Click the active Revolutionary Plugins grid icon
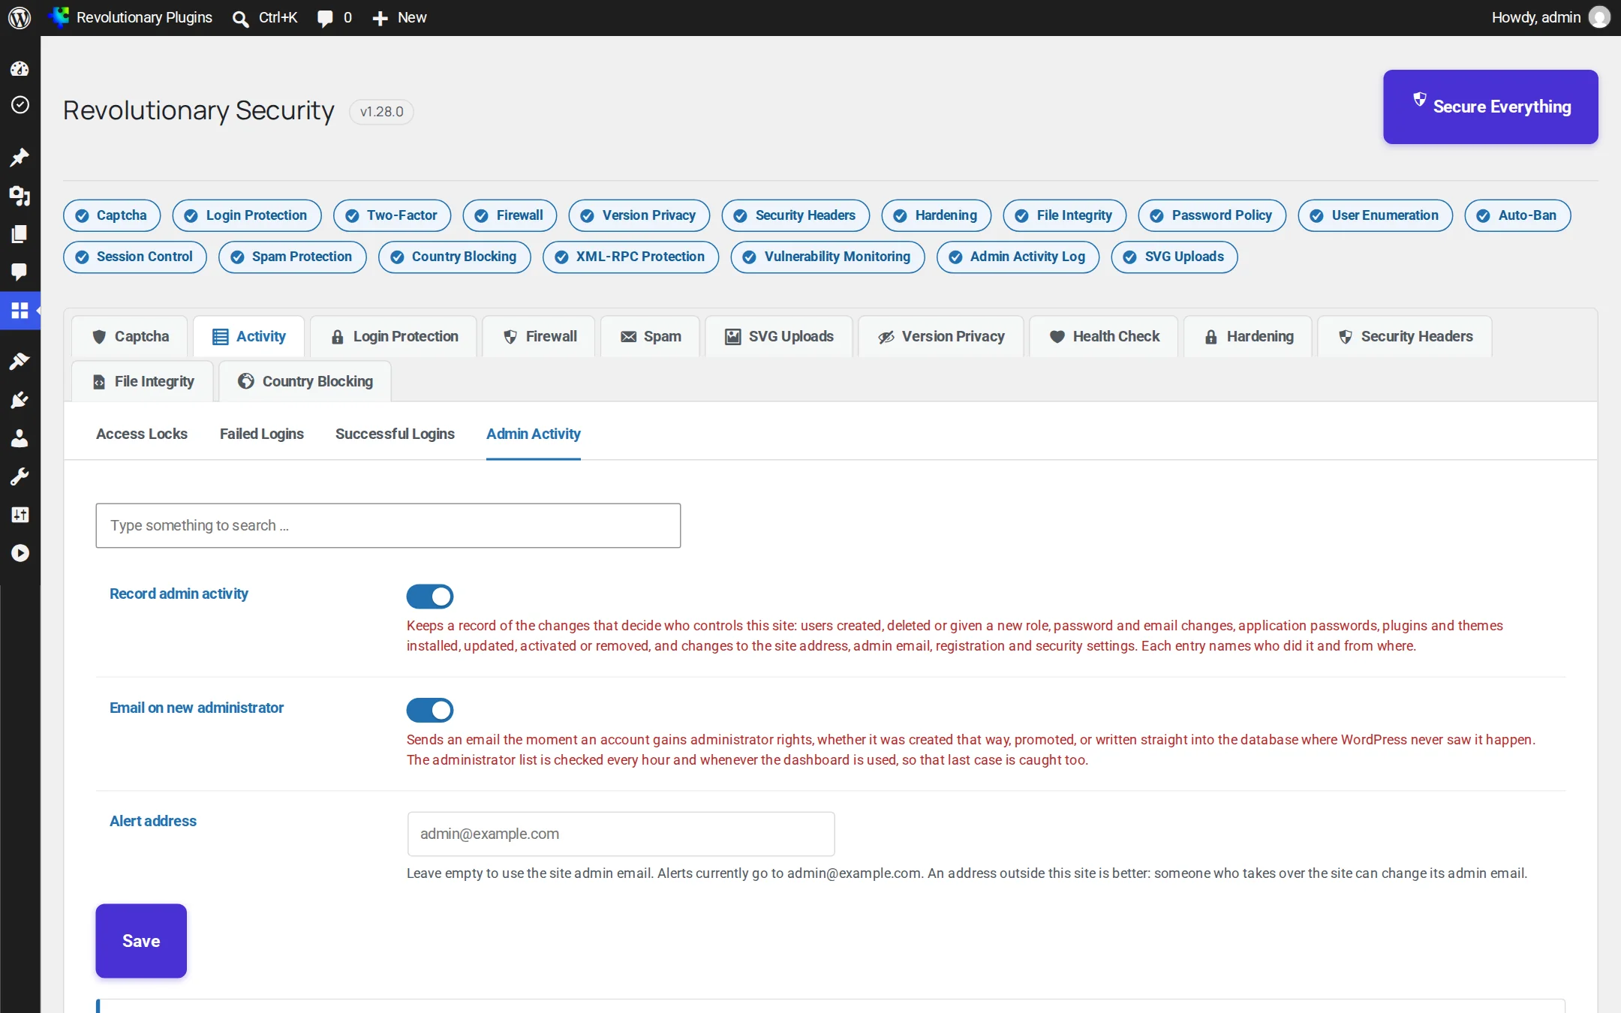Viewport: 1621px width, 1013px height. tap(20, 310)
